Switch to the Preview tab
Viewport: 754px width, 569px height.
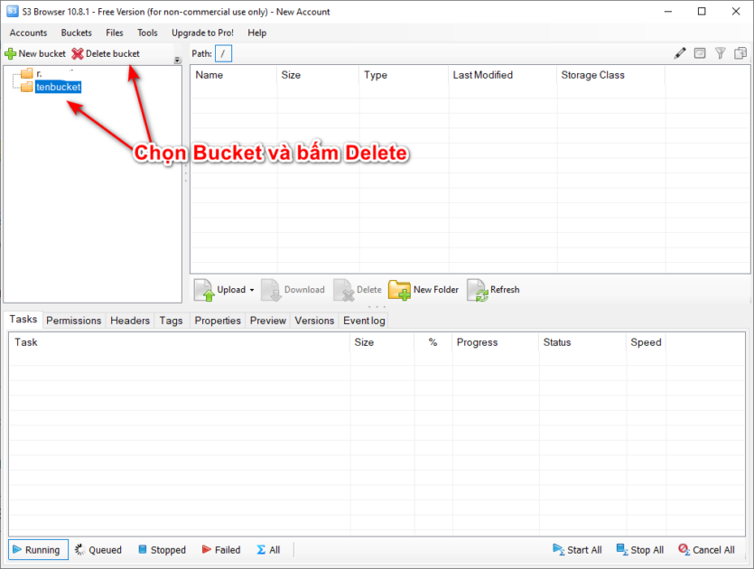pos(268,321)
